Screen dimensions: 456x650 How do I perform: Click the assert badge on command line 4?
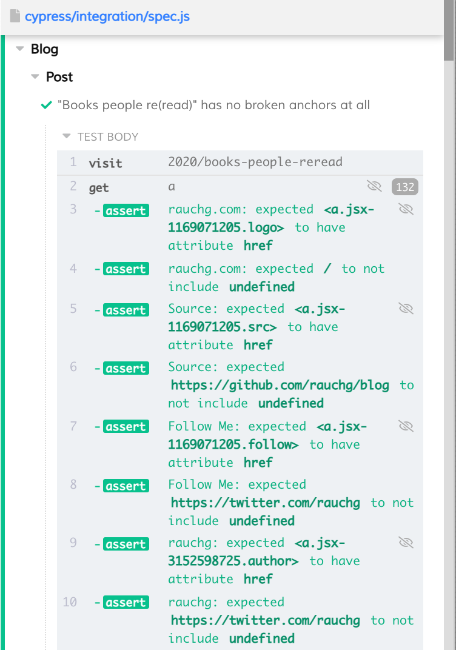[126, 269]
